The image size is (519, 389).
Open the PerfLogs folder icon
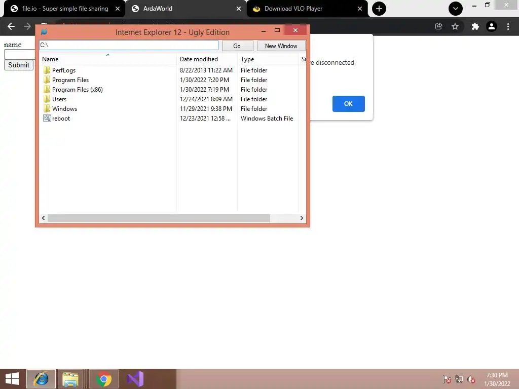(x=47, y=70)
